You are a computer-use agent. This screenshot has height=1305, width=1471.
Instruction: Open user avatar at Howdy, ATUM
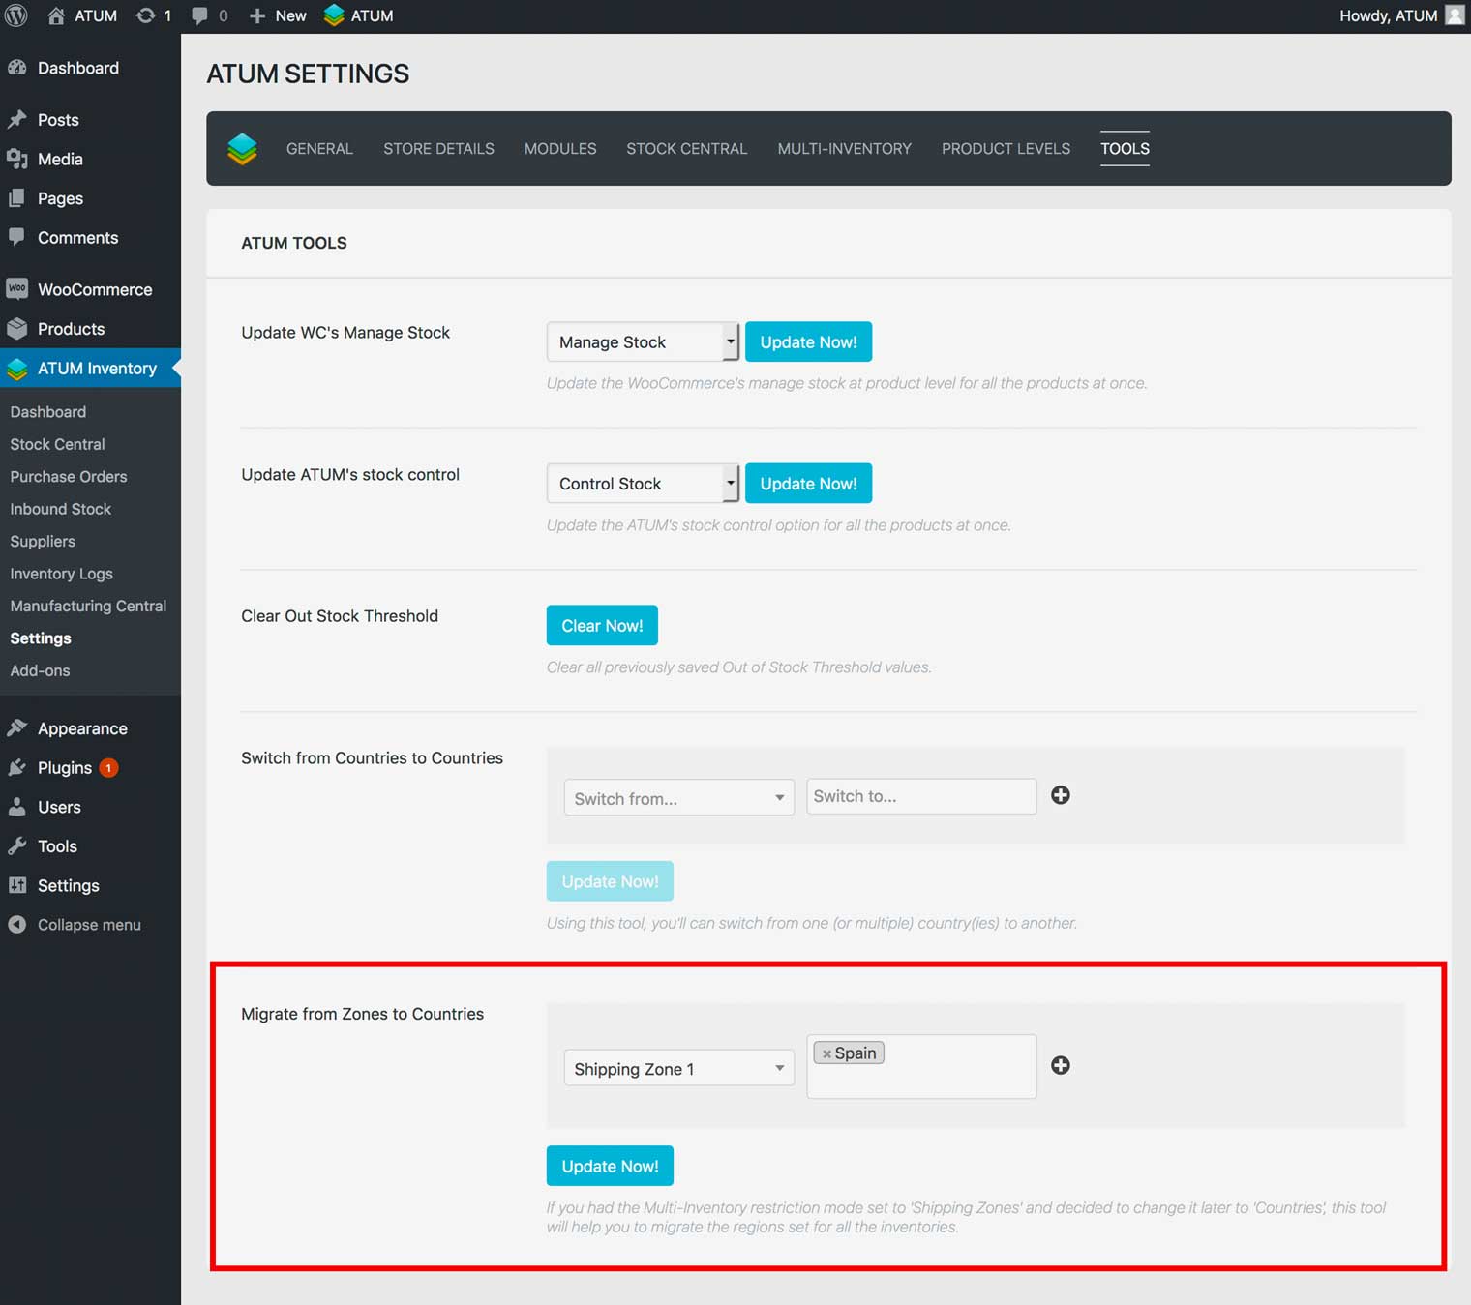1454,15
